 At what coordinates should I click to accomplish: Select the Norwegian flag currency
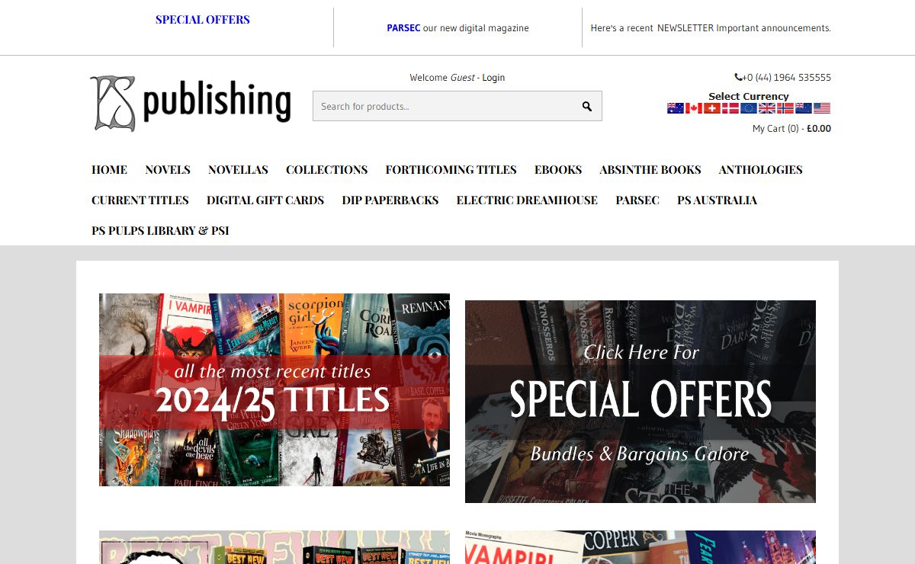coord(785,108)
